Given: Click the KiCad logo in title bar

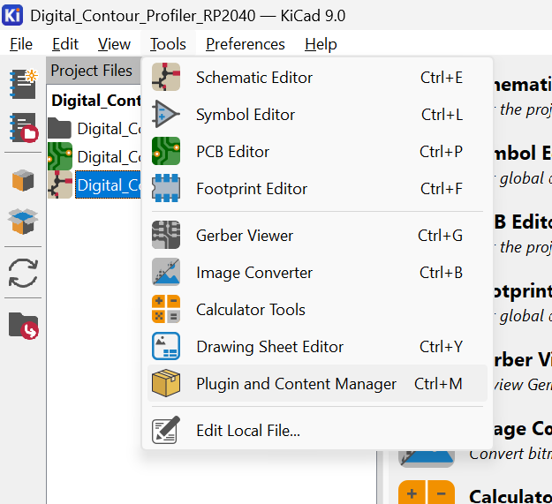Looking at the screenshot, I should click(12, 16).
